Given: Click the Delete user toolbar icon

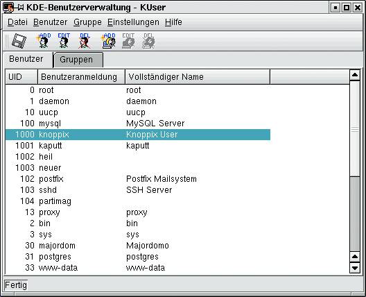Looking at the screenshot, I should (85, 41).
